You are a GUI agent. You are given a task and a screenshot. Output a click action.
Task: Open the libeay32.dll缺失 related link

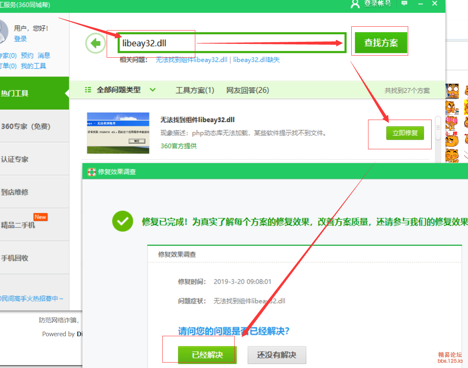[256, 60]
